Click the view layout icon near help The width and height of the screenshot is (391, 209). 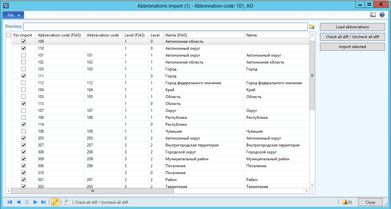tap(373, 15)
